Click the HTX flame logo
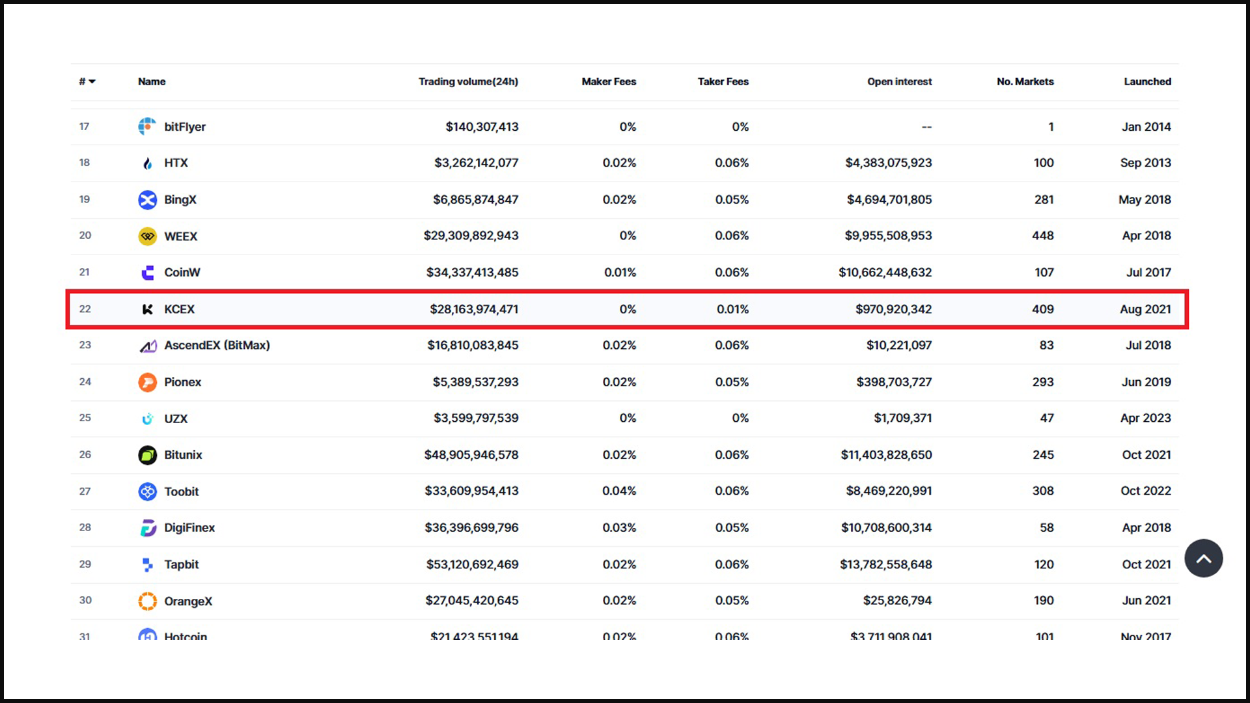The width and height of the screenshot is (1250, 703). click(147, 163)
